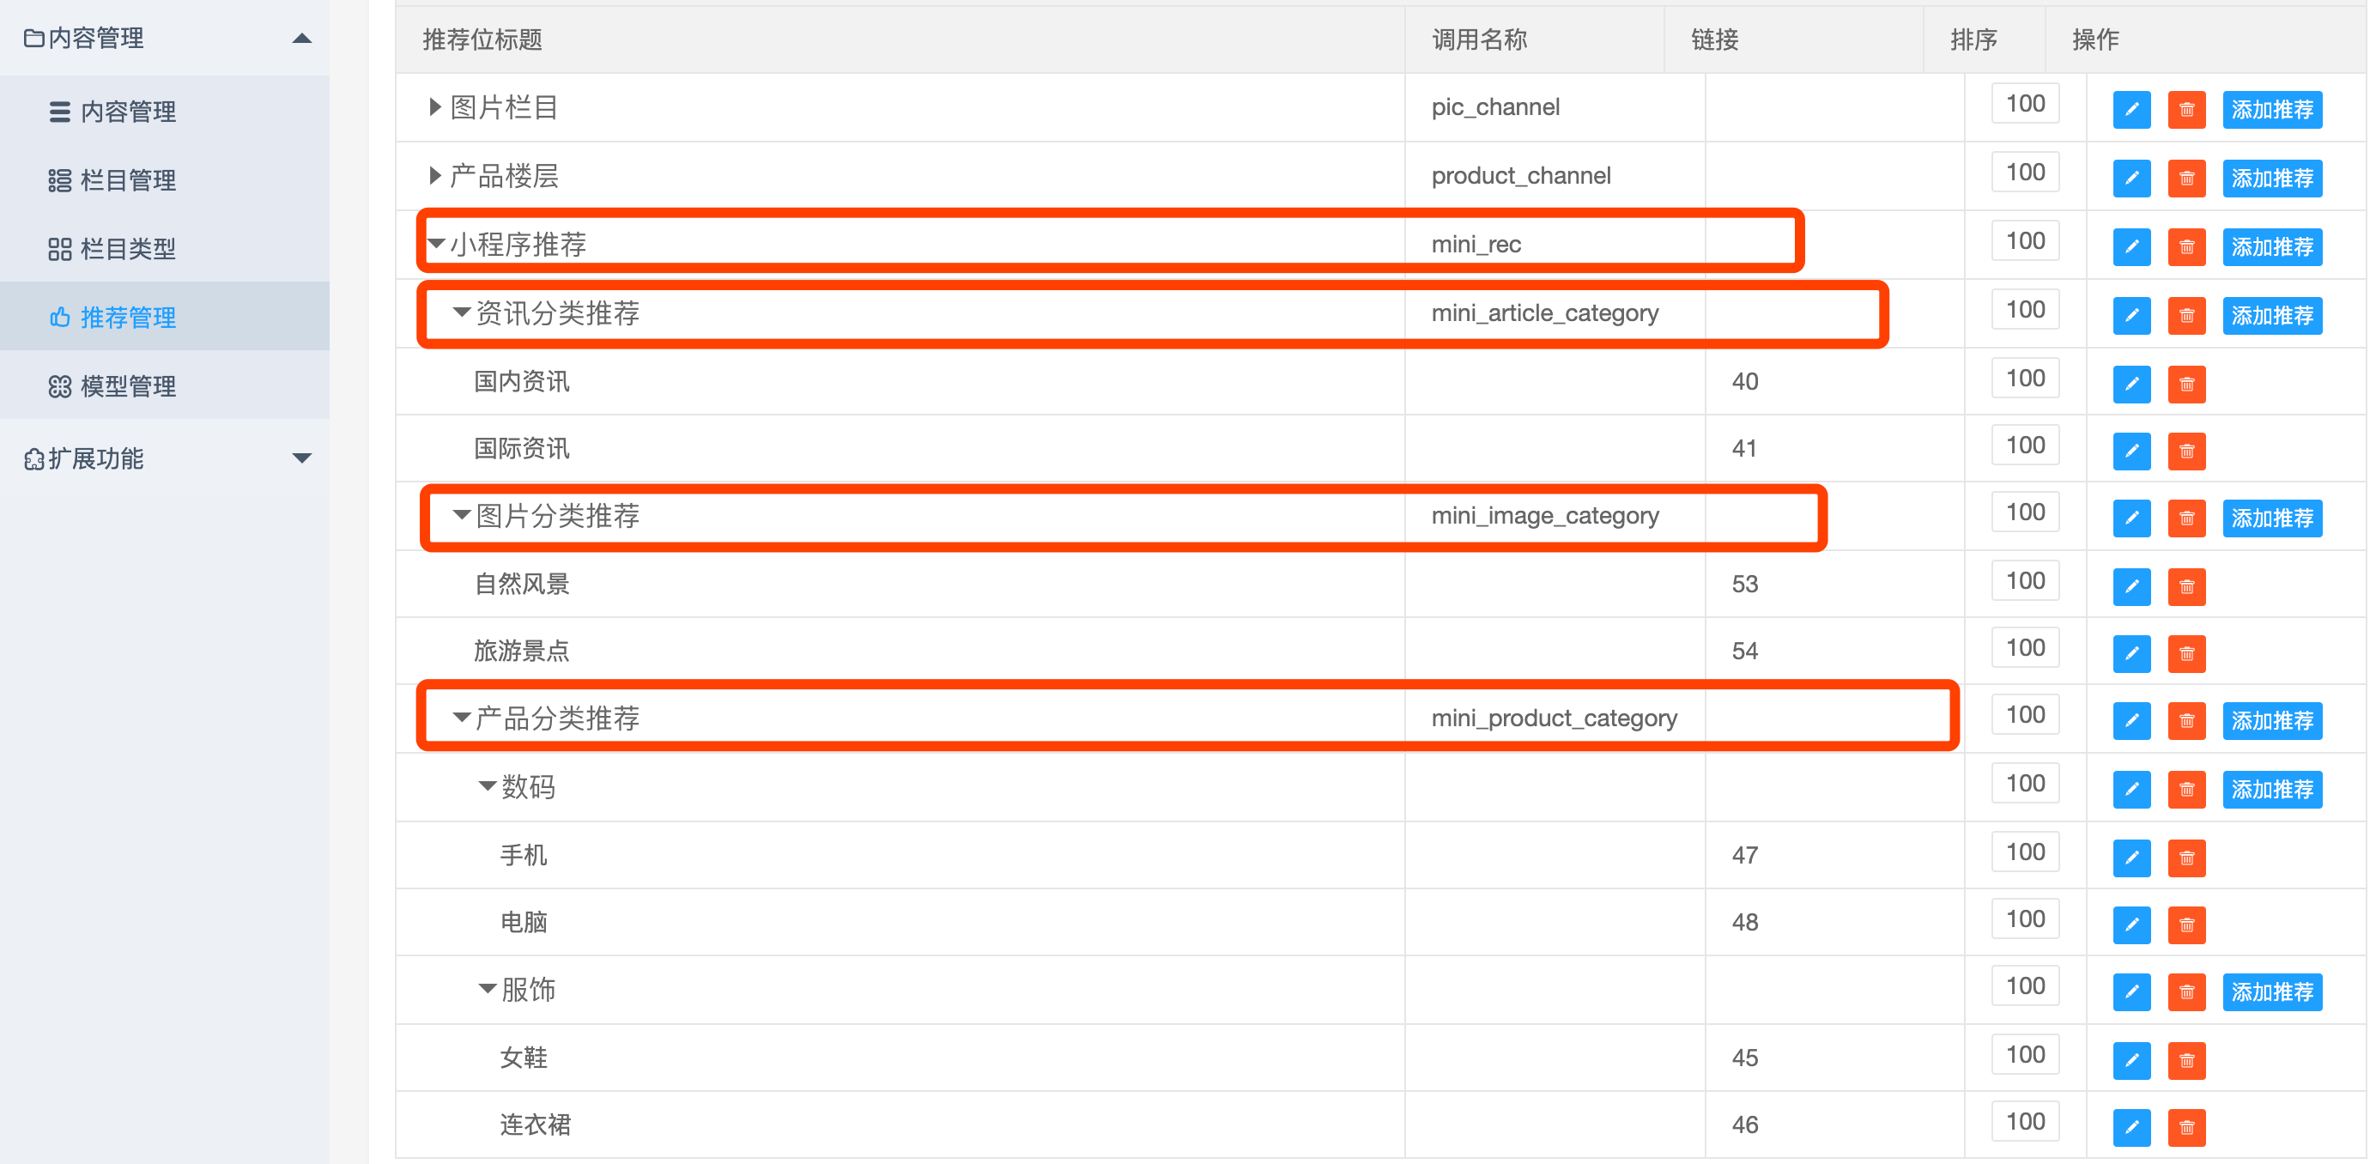Edit the 资讯分类推荐 row with pencil icon
The image size is (2376, 1164).
point(2131,315)
